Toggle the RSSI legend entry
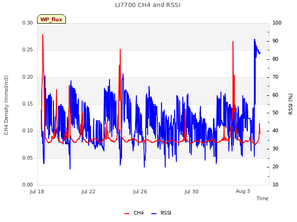This screenshot has width=297, height=222. click(161, 213)
